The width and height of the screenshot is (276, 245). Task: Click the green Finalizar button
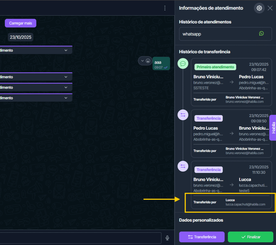(250, 237)
